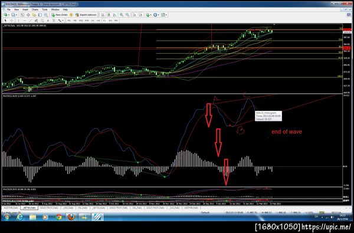Switch to the AUDTHB,Daily chart tab
Image resolution: width=354 pixels, height=233 pixels.
pos(11,208)
